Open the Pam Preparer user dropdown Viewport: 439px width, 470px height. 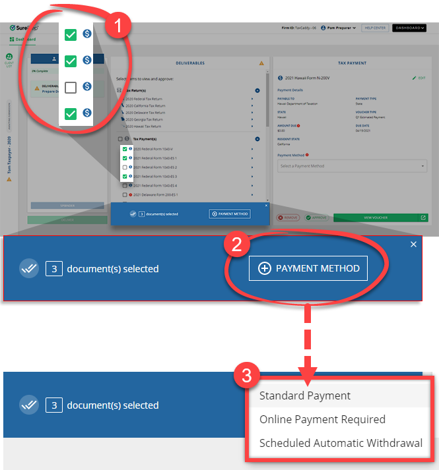339,28
